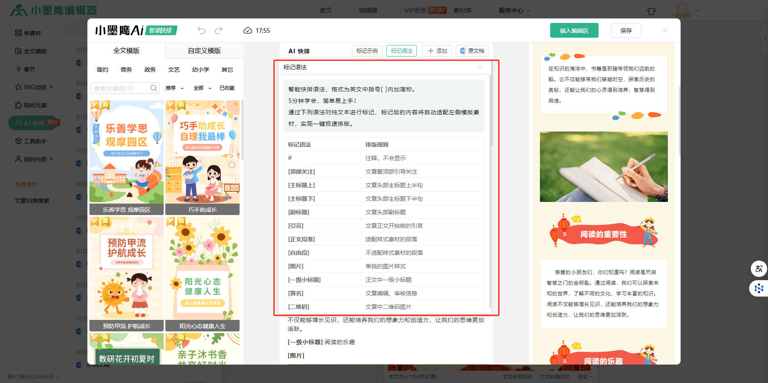Click the template keyword search field
768x383 pixels.
point(121,88)
